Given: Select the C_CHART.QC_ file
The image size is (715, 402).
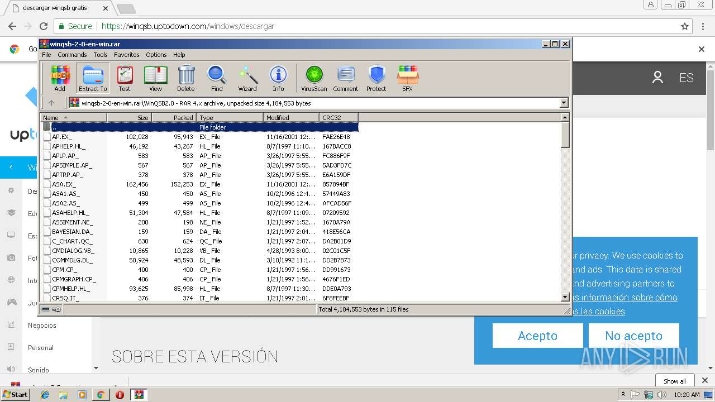Looking at the screenshot, I should tap(199, 241).
